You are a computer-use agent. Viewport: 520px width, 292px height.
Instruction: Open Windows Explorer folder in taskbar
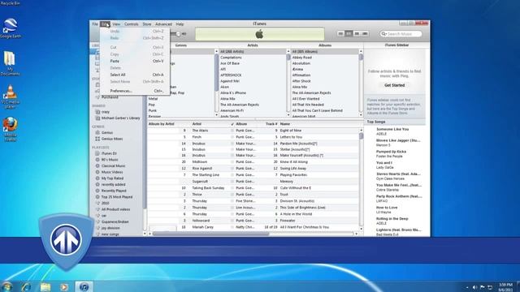click(x=45, y=286)
